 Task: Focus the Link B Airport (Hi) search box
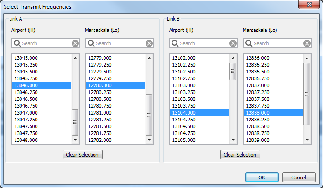(x=203, y=43)
